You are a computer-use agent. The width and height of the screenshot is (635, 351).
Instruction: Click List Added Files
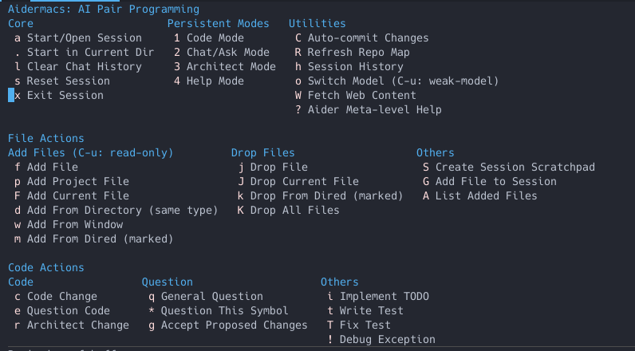486,195
